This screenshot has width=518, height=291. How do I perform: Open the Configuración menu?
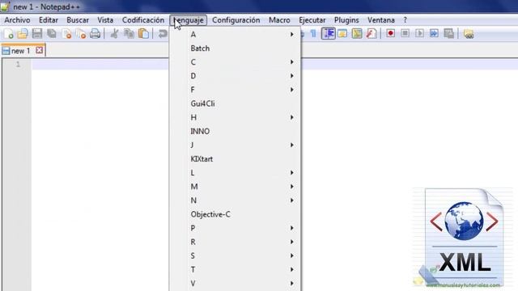tap(236, 20)
